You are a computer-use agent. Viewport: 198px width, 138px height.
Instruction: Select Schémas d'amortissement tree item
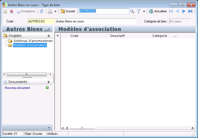point(33,41)
